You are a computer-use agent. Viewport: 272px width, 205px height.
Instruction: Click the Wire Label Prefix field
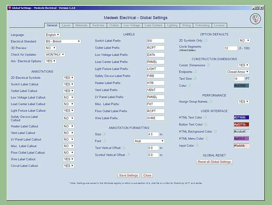click(x=156, y=118)
